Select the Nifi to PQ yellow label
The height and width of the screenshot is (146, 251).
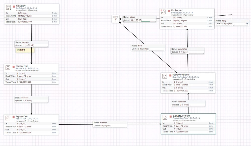point(25,50)
